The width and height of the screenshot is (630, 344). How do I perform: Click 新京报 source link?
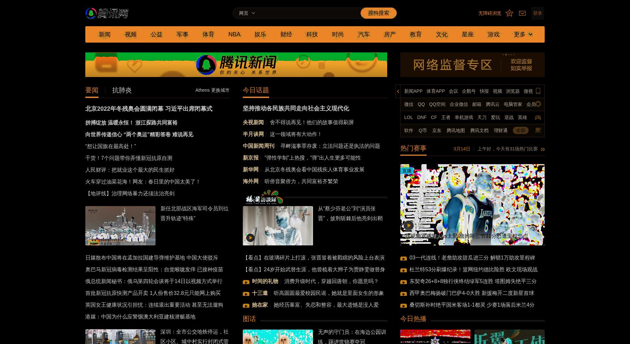(251, 158)
